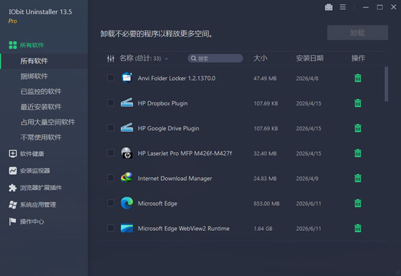Screen dimensions: 401x276
Task: Open 捆绑软件 in the sidebar
Action: coord(34,76)
